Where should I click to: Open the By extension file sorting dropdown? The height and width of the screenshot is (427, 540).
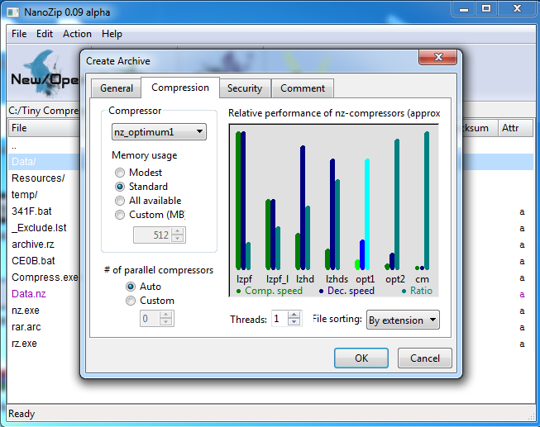tap(403, 320)
